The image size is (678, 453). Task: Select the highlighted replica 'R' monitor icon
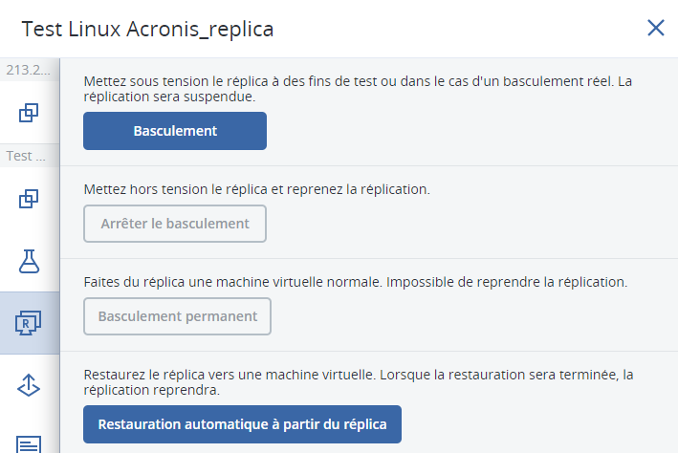29,323
